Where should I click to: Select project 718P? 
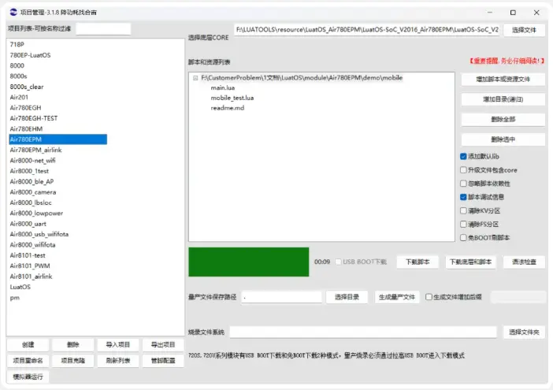point(17,44)
